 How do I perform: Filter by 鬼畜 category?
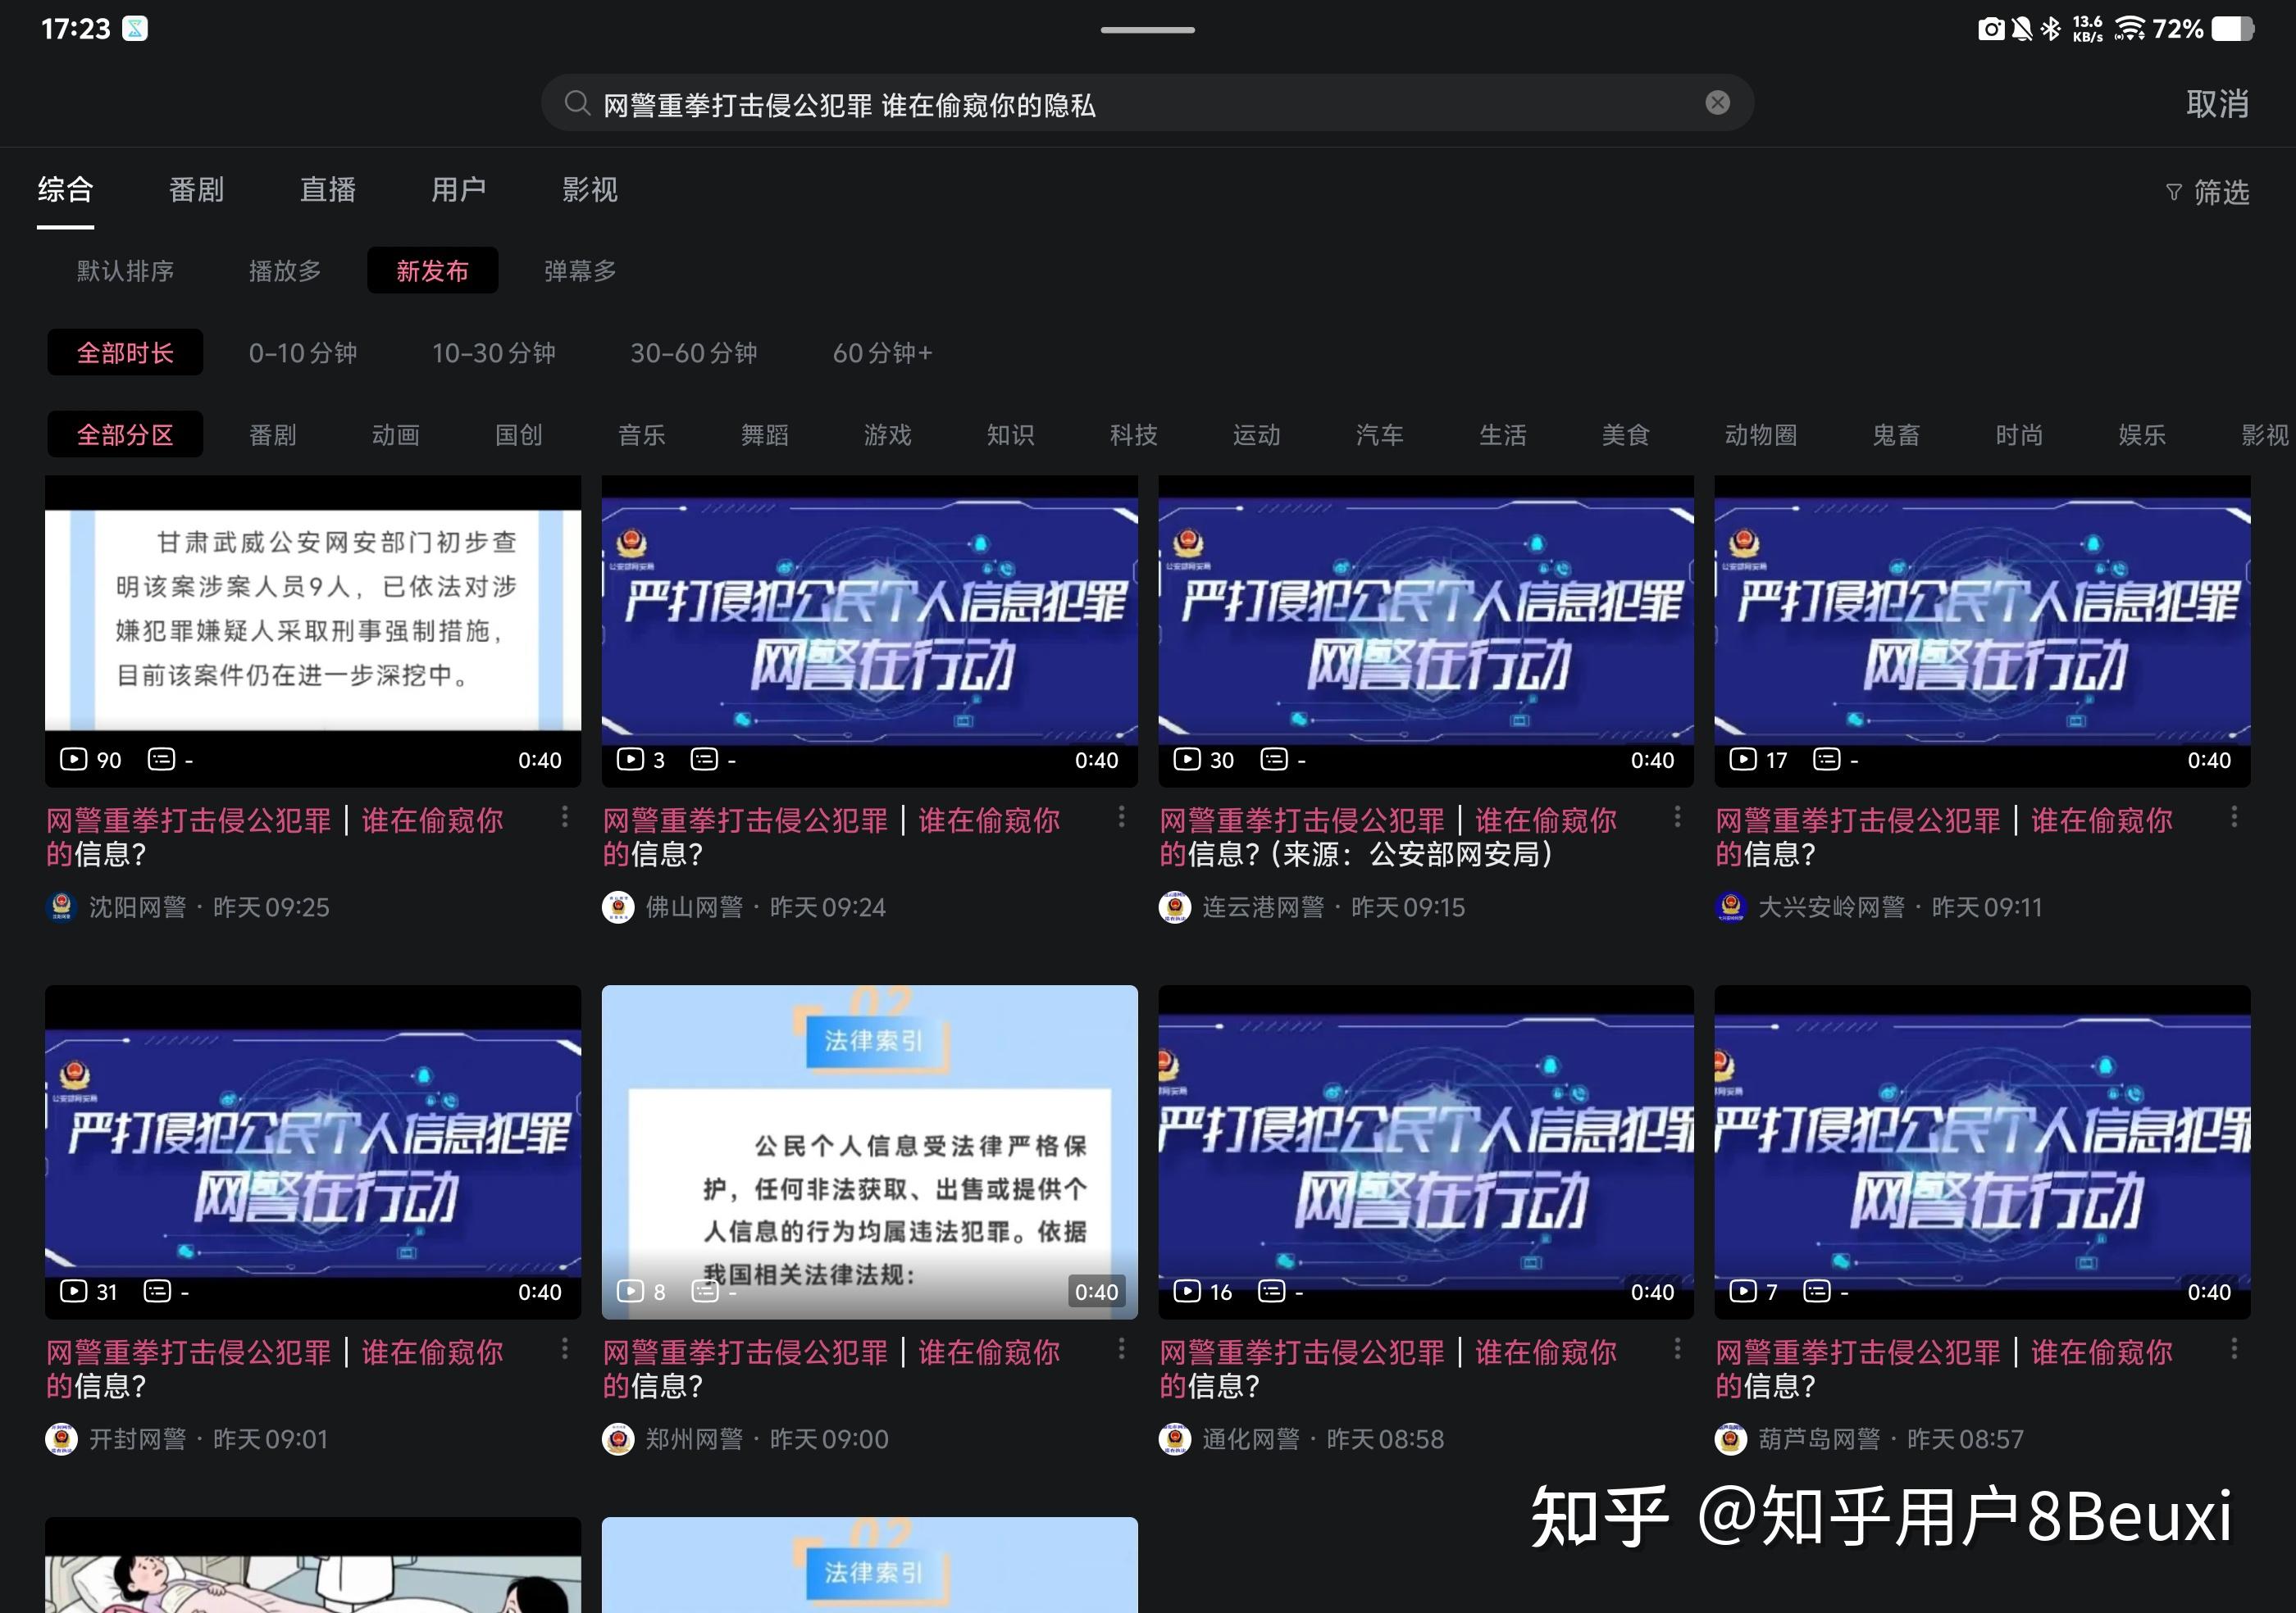[1896, 434]
